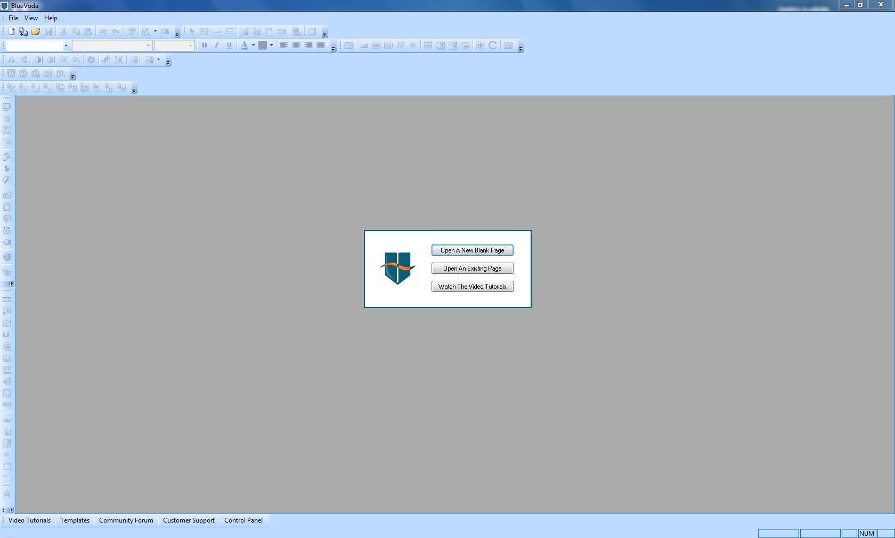Click the BlueVoda shield logo
The height and width of the screenshot is (538, 895).
pyautogui.click(x=398, y=268)
